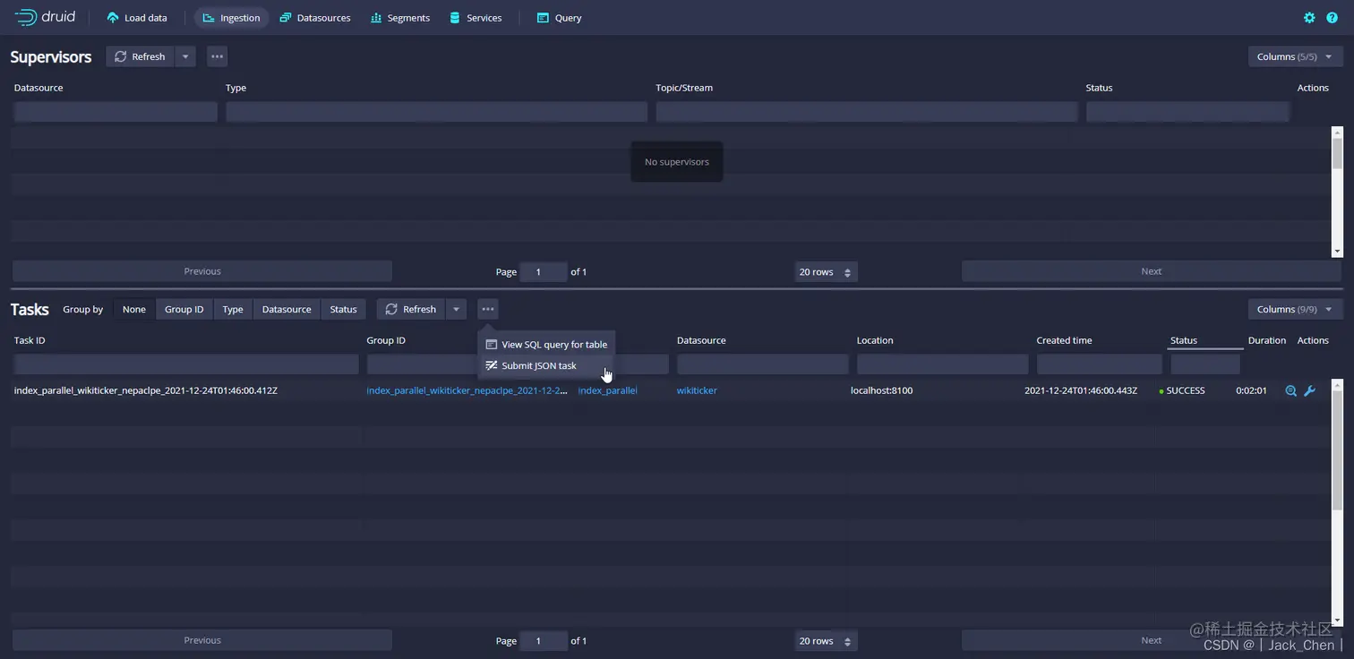Filter supervisors by Type field
This screenshot has width=1354, height=659.
click(x=436, y=112)
